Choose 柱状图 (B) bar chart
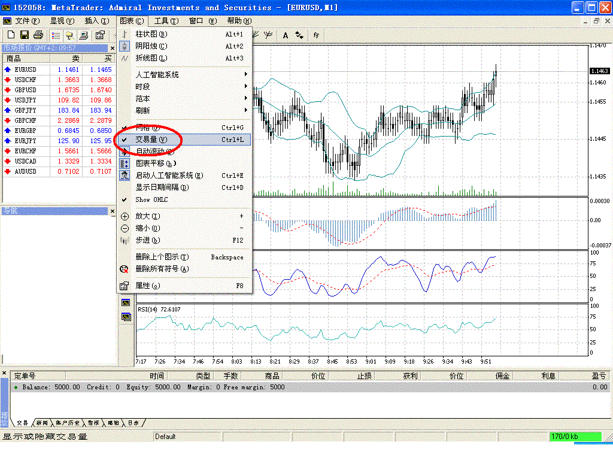 coord(184,34)
